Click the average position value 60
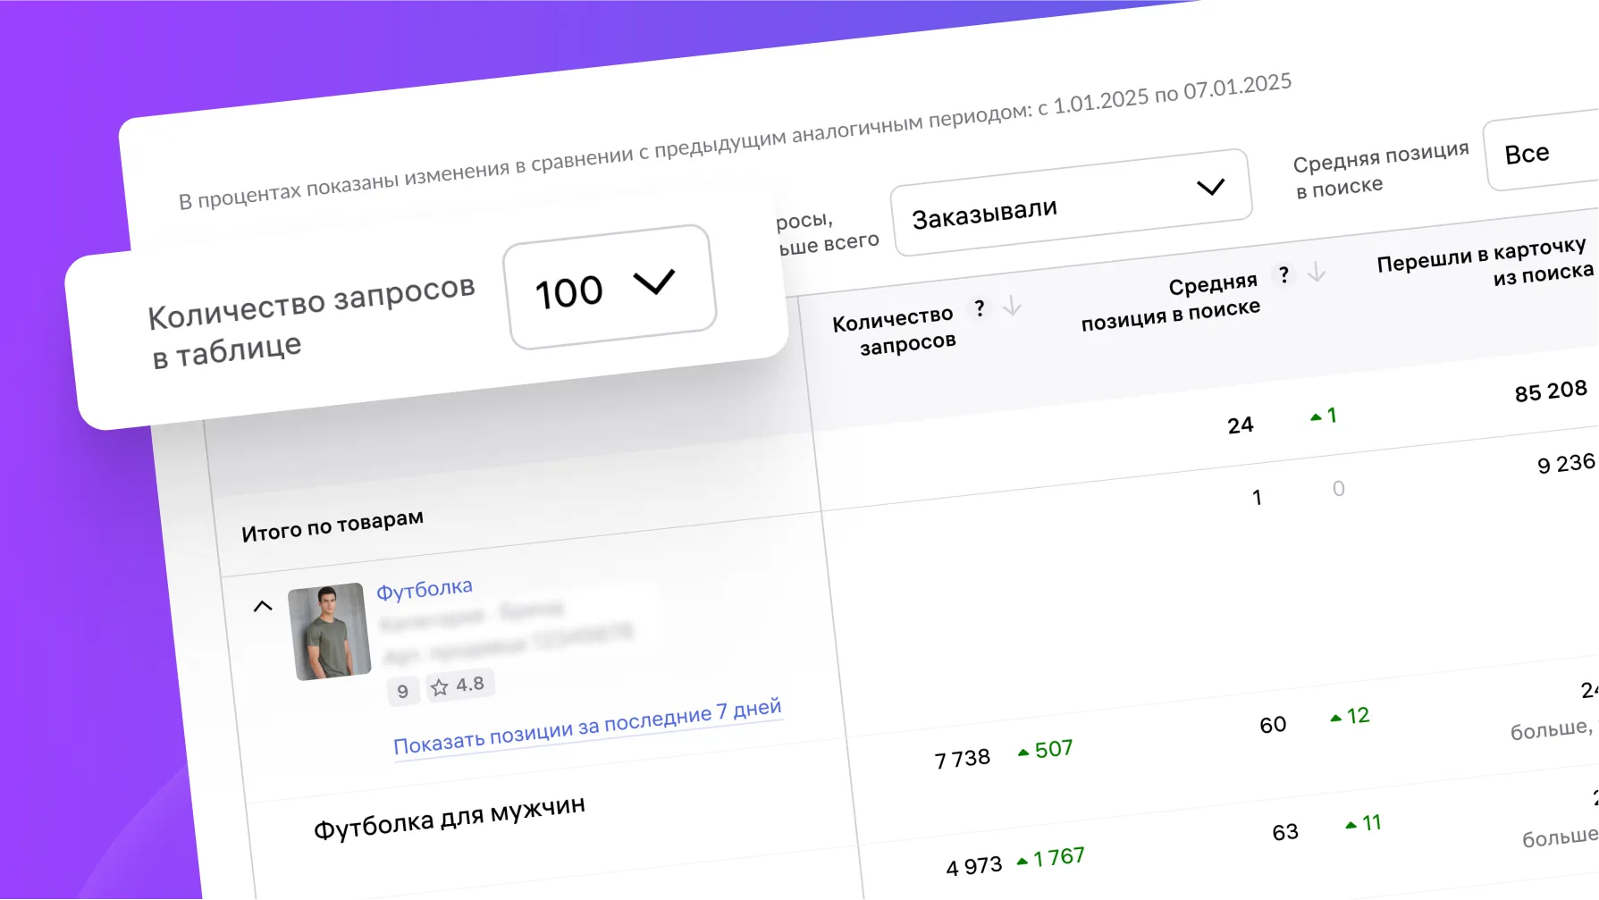The width and height of the screenshot is (1599, 900). tap(1273, 725)
